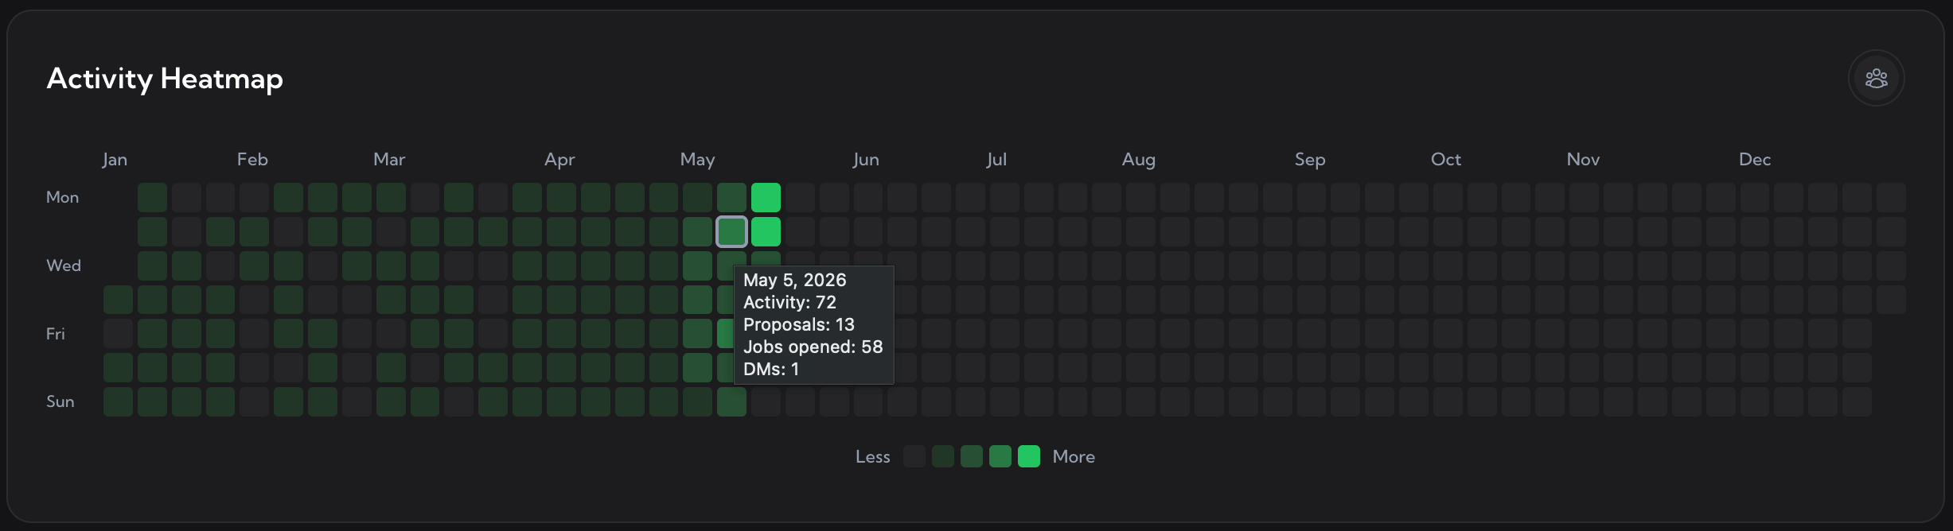Select the outlined May 5, 2026 heatmap cell
Image resolution: width=1953 pixels, height=531 pixels.
(731, 231)
